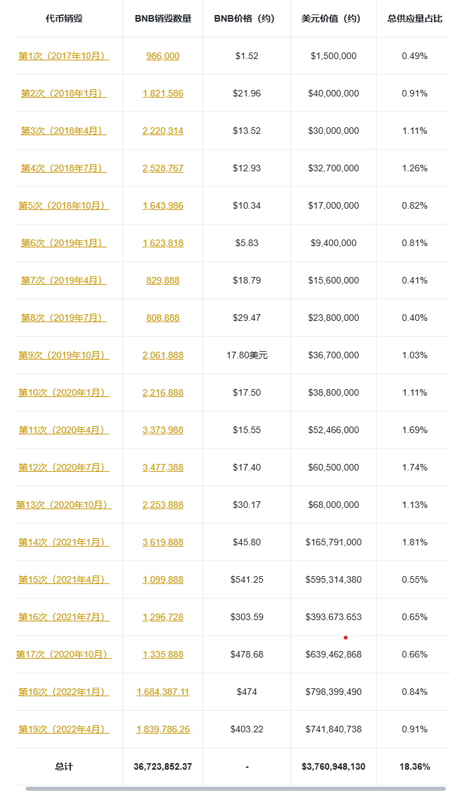Screen dimensions: 461x794
Task: Open the 第17次 burn event link
Action: [64, 654]
